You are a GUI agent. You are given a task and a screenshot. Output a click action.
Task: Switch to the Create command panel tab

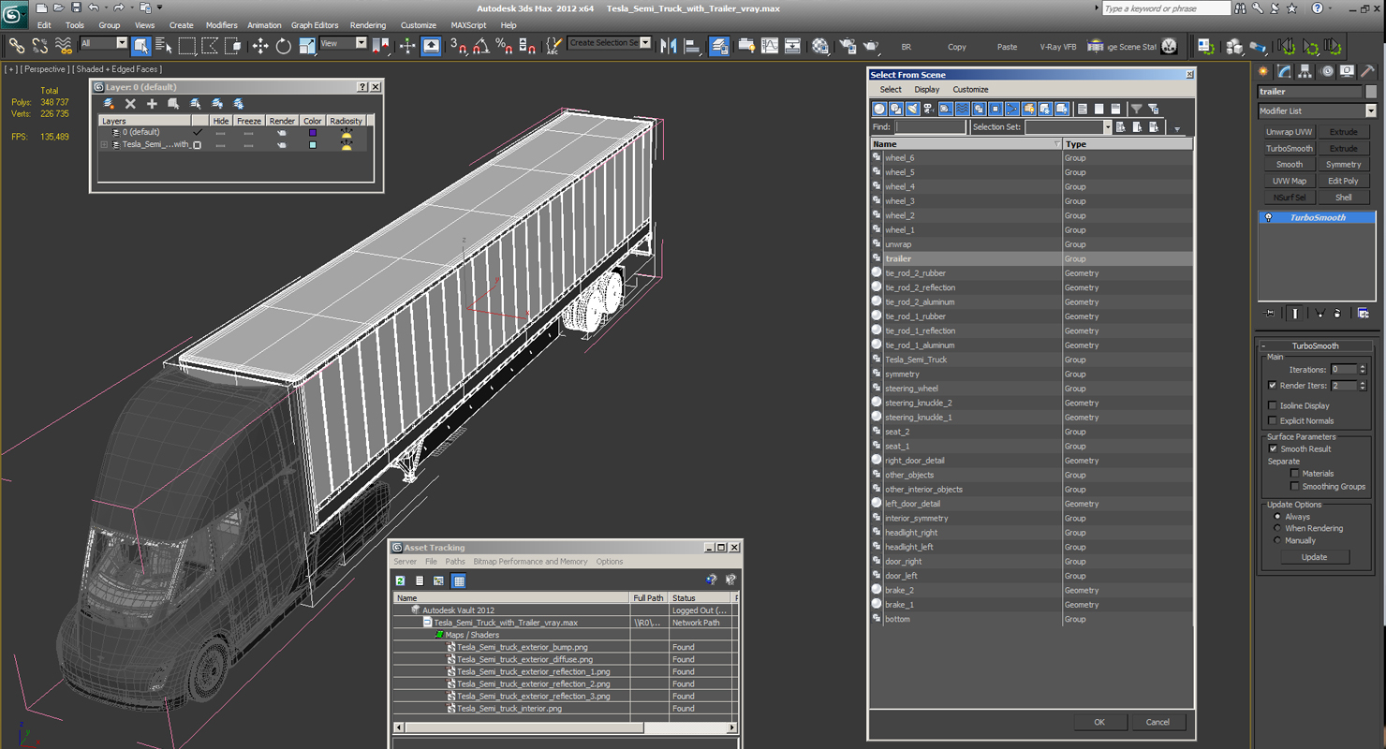tap(1263, 71)
